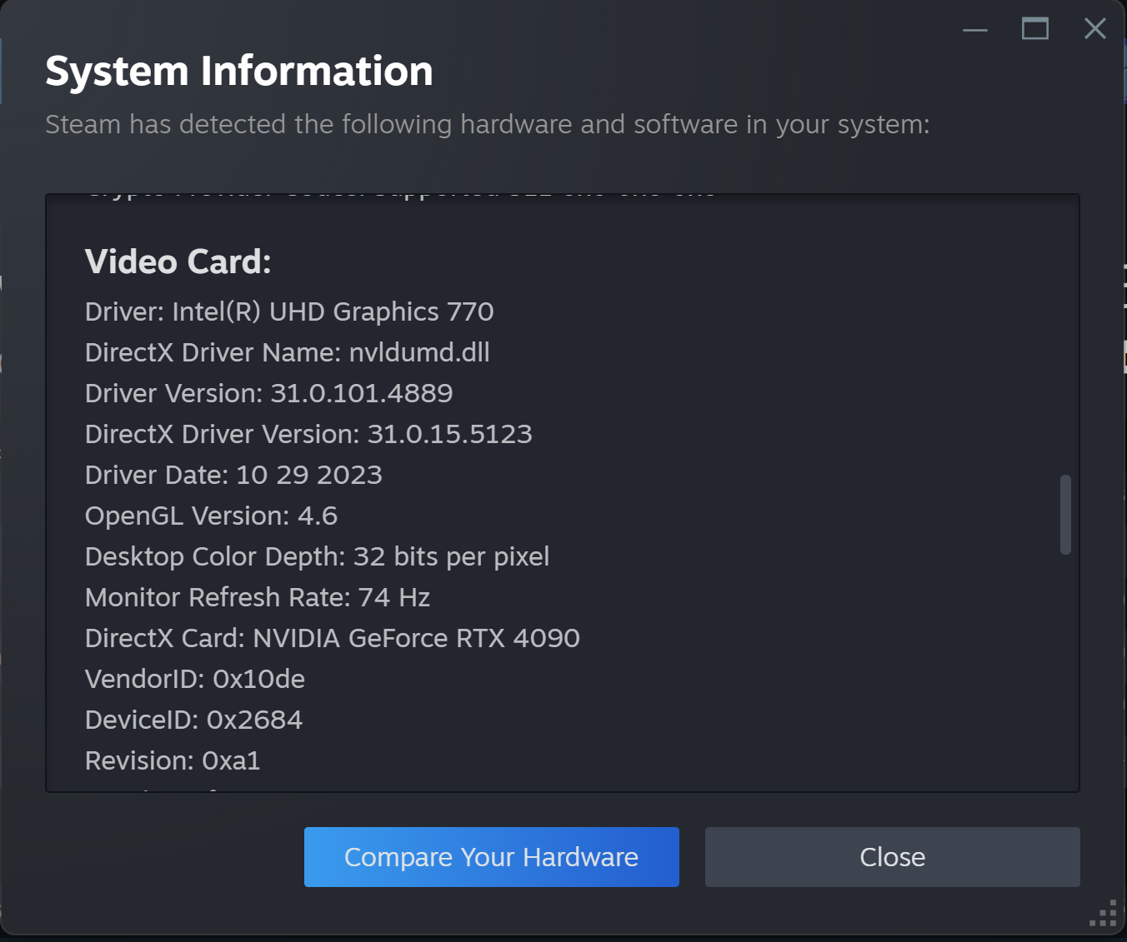The image size is (1127, 942).
Task: Select the Monitor Refresh Rate 74 Hz line
Action: (258, 597)
